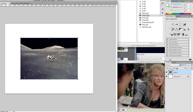
Task: Click the Curves adjustment icon
Action: pos(180,24)
